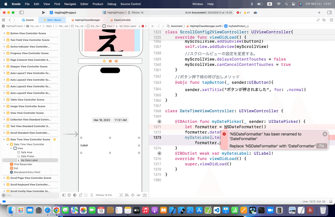Select iPhone 14 run destination

[x=136, y=13]
